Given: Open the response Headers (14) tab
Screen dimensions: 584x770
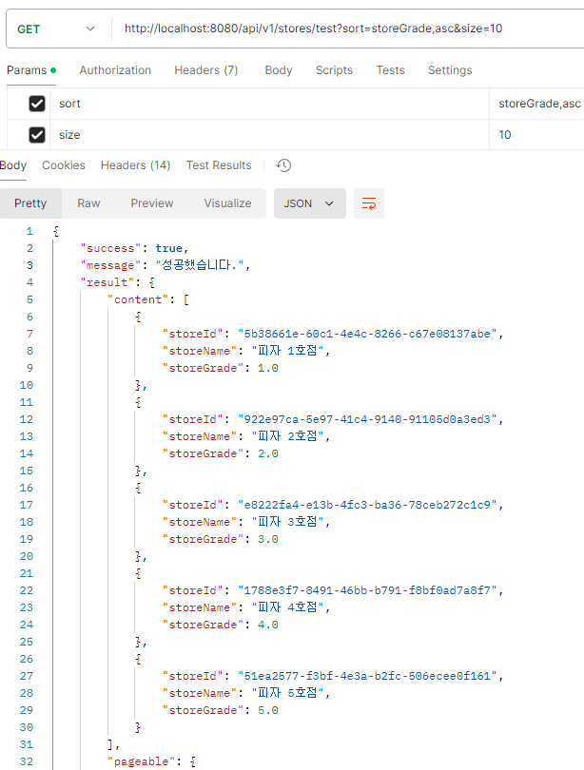Looking at the screenshot, I should (x=136, y=165).
